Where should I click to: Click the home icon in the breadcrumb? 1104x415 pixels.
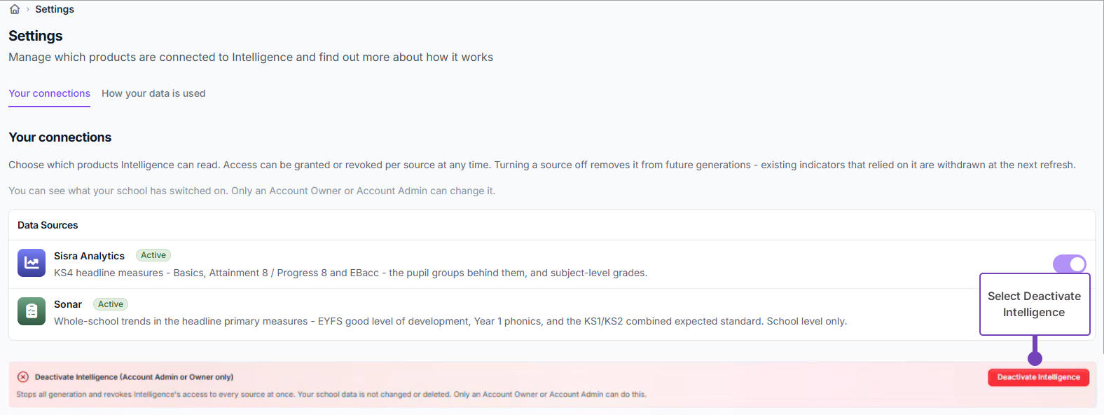point(15,9)
